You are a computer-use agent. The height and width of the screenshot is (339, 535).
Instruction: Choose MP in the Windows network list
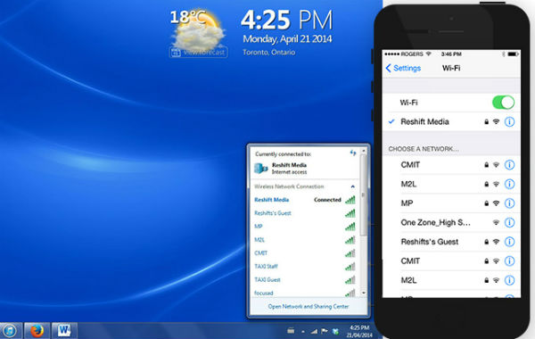(x=304, y=227)
